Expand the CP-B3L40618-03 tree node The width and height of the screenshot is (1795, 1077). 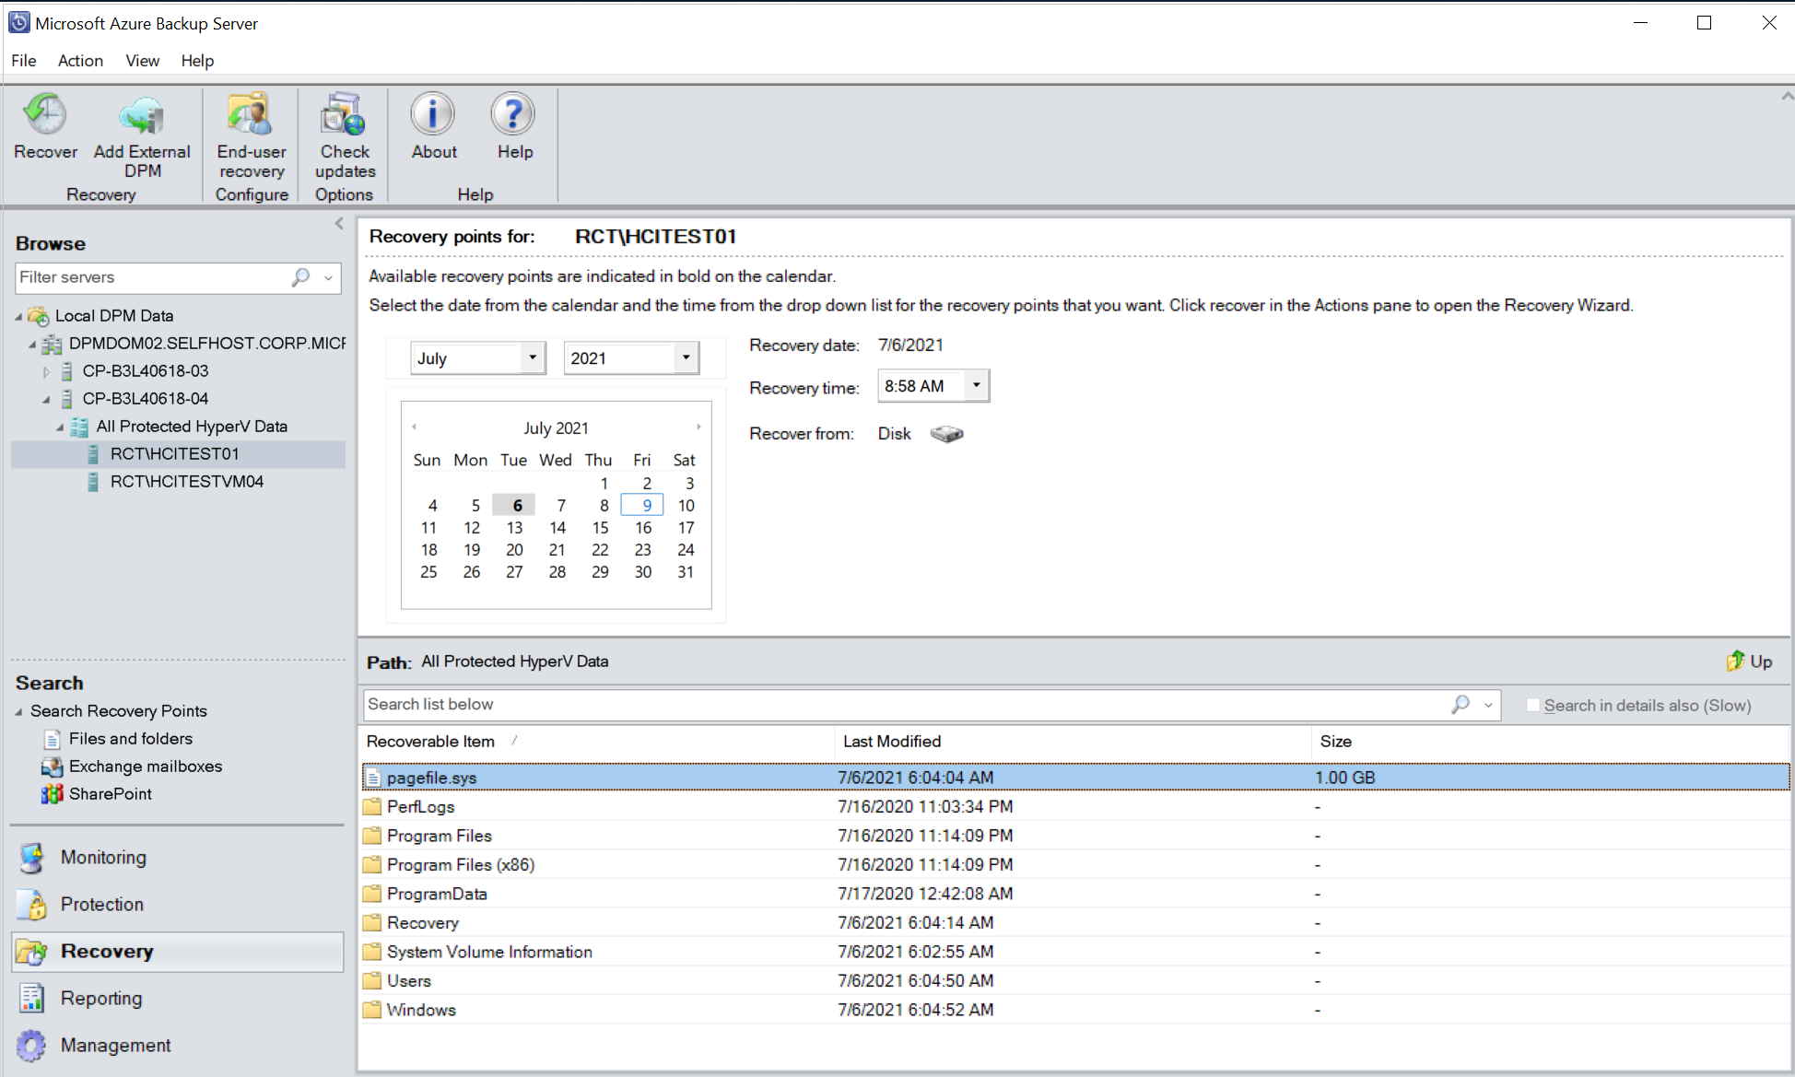47,370
